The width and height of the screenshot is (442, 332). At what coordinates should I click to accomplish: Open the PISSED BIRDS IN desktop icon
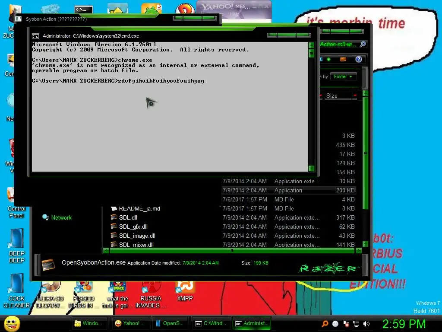pyautogui.click(x=83, y=295)
